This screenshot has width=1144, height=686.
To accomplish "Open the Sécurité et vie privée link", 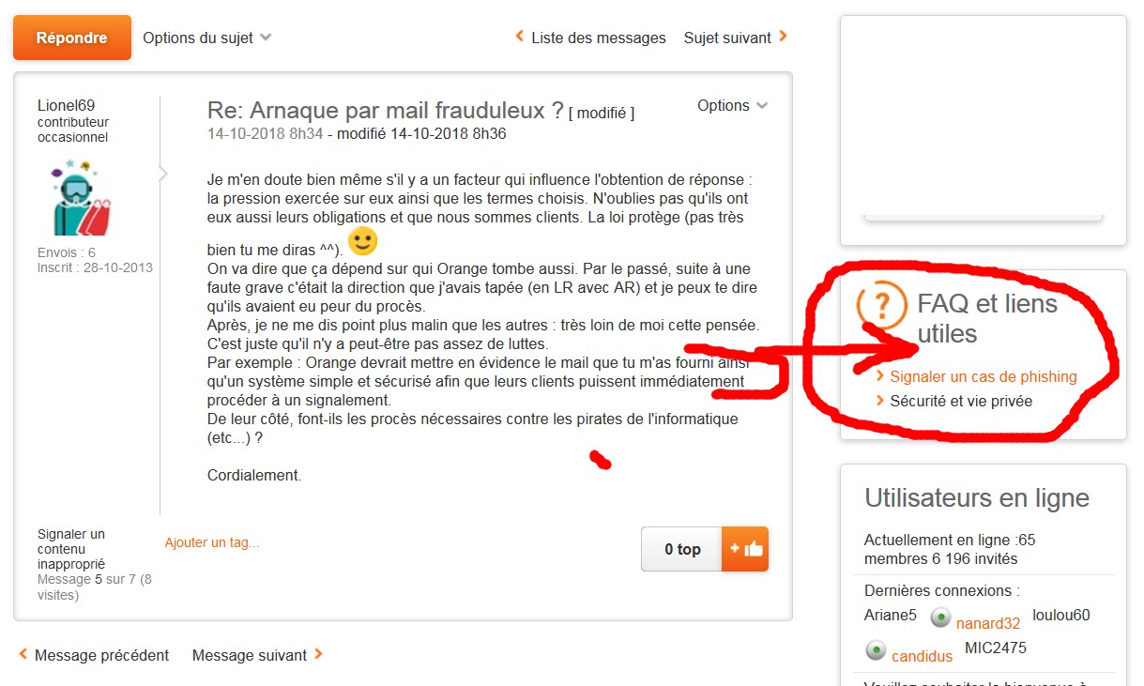I will 961,401.
